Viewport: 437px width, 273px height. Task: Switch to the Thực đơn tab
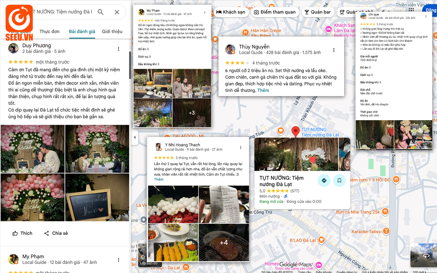[x=50, y=31]
